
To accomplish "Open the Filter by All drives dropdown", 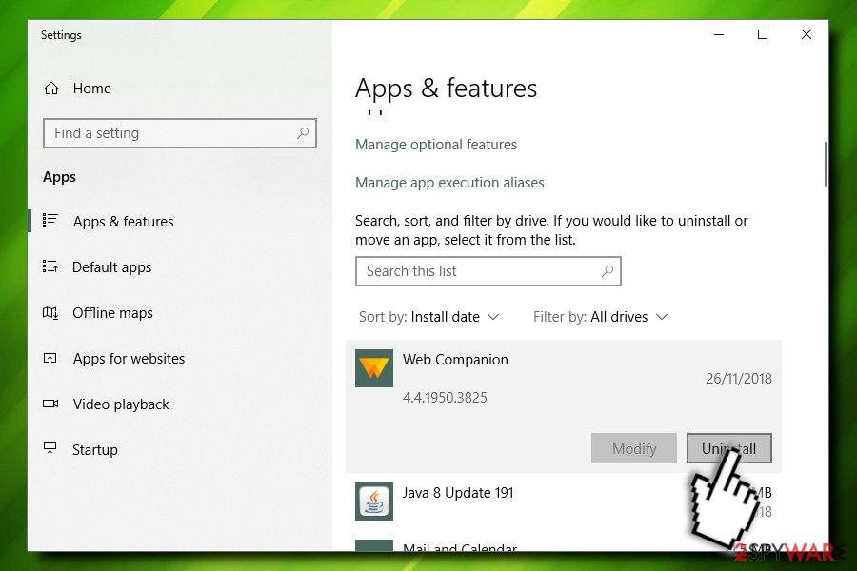I will click(x=601, y=317).
